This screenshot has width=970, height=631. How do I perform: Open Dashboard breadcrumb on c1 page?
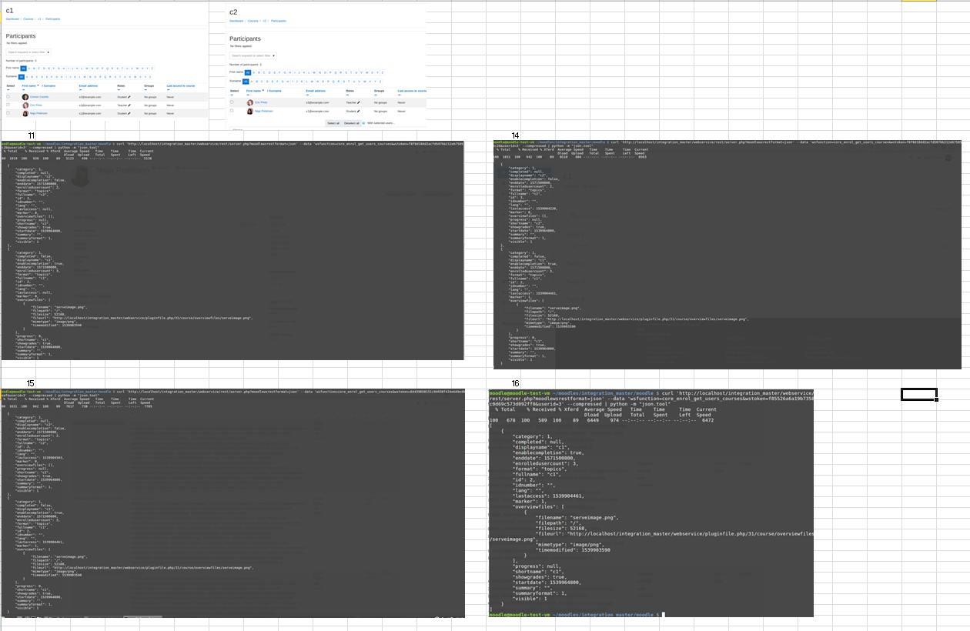[12, 18]
